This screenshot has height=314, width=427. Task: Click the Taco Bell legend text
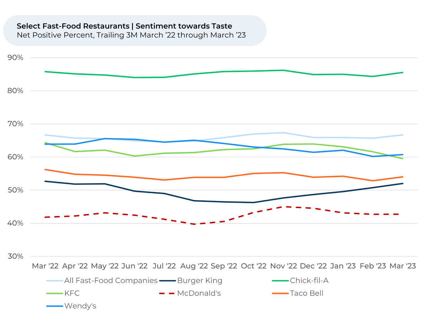[307, 293]
